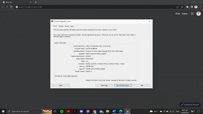This screenshot has width=203, height=114.
Task: Click the Gmail link
Action: click(x=178, y=14)
